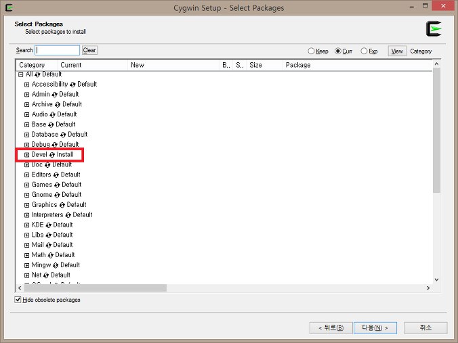This screenshot has width=458, height=343.
Task: Click the cycle icon next to Games
Action: (x=57, y=185)
